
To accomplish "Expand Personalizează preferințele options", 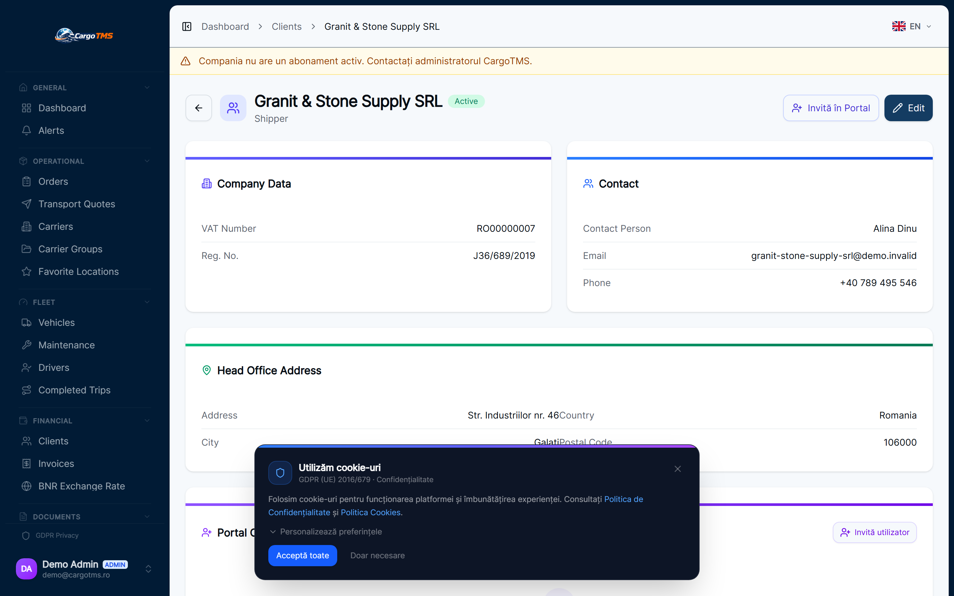I will point(325,531).
